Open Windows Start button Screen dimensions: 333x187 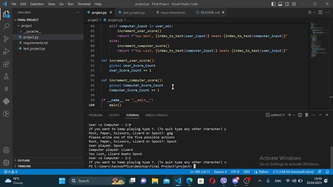click(62, 181)
